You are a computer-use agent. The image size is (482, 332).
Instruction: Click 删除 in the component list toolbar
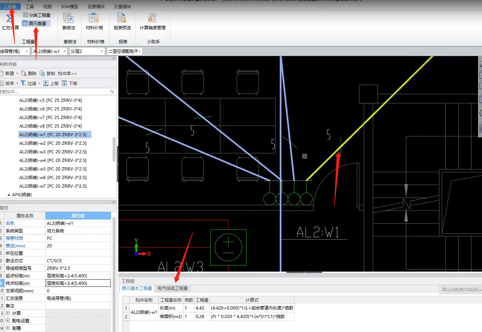(29, 74)
